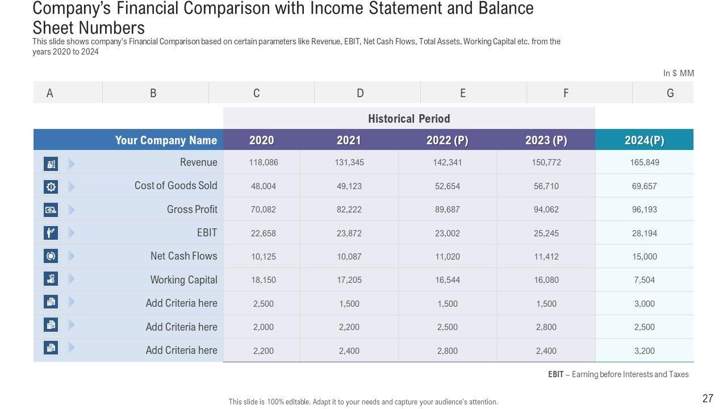Select the Historical Period heading
This screenshot has height=409, width=727.
coord(409,119)
